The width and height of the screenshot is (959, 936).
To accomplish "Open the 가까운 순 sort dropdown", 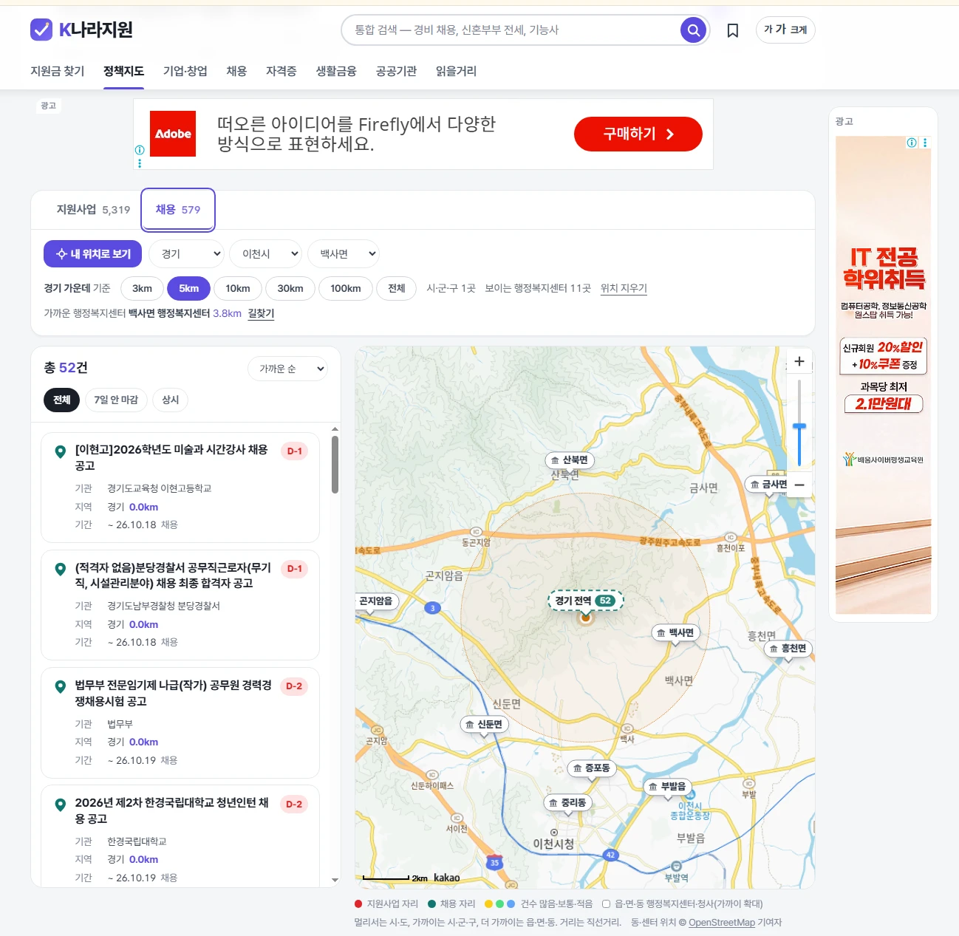I will 287,369.
